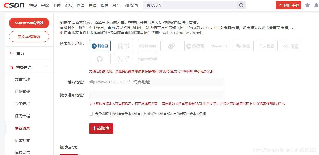
Task: Open 博客打赏 in sidebar
Action: click(22, 141)
